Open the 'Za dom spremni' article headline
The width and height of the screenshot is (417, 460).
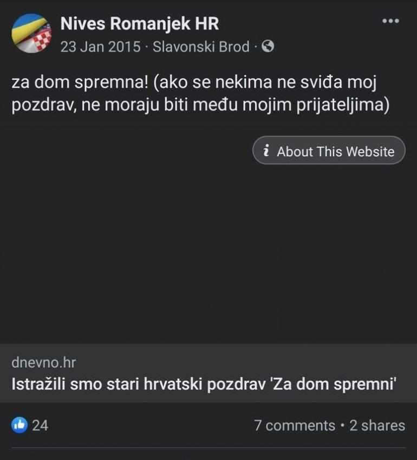(204, 385)
